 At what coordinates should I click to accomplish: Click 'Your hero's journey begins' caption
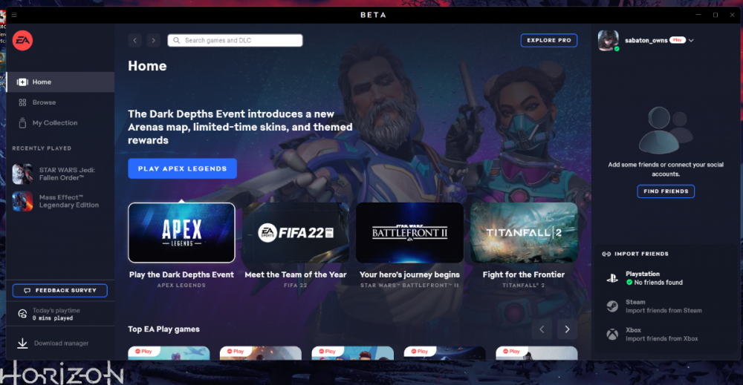409,274
